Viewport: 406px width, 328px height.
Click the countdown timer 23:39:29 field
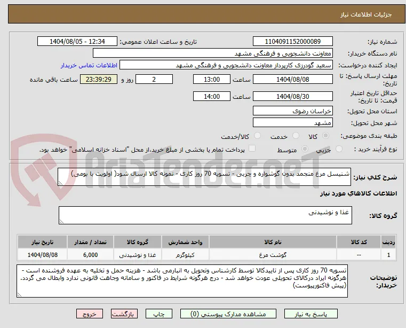pos(99,80)
